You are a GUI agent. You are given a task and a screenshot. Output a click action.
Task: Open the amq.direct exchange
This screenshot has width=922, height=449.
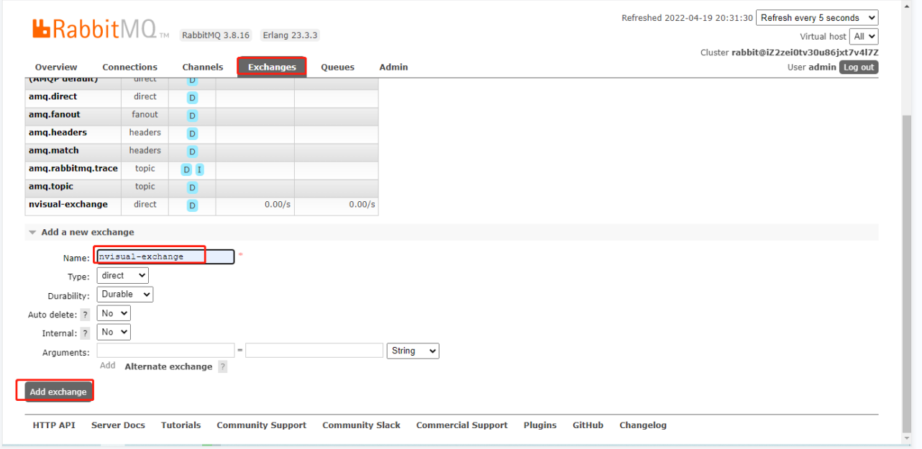pos(53,96)
